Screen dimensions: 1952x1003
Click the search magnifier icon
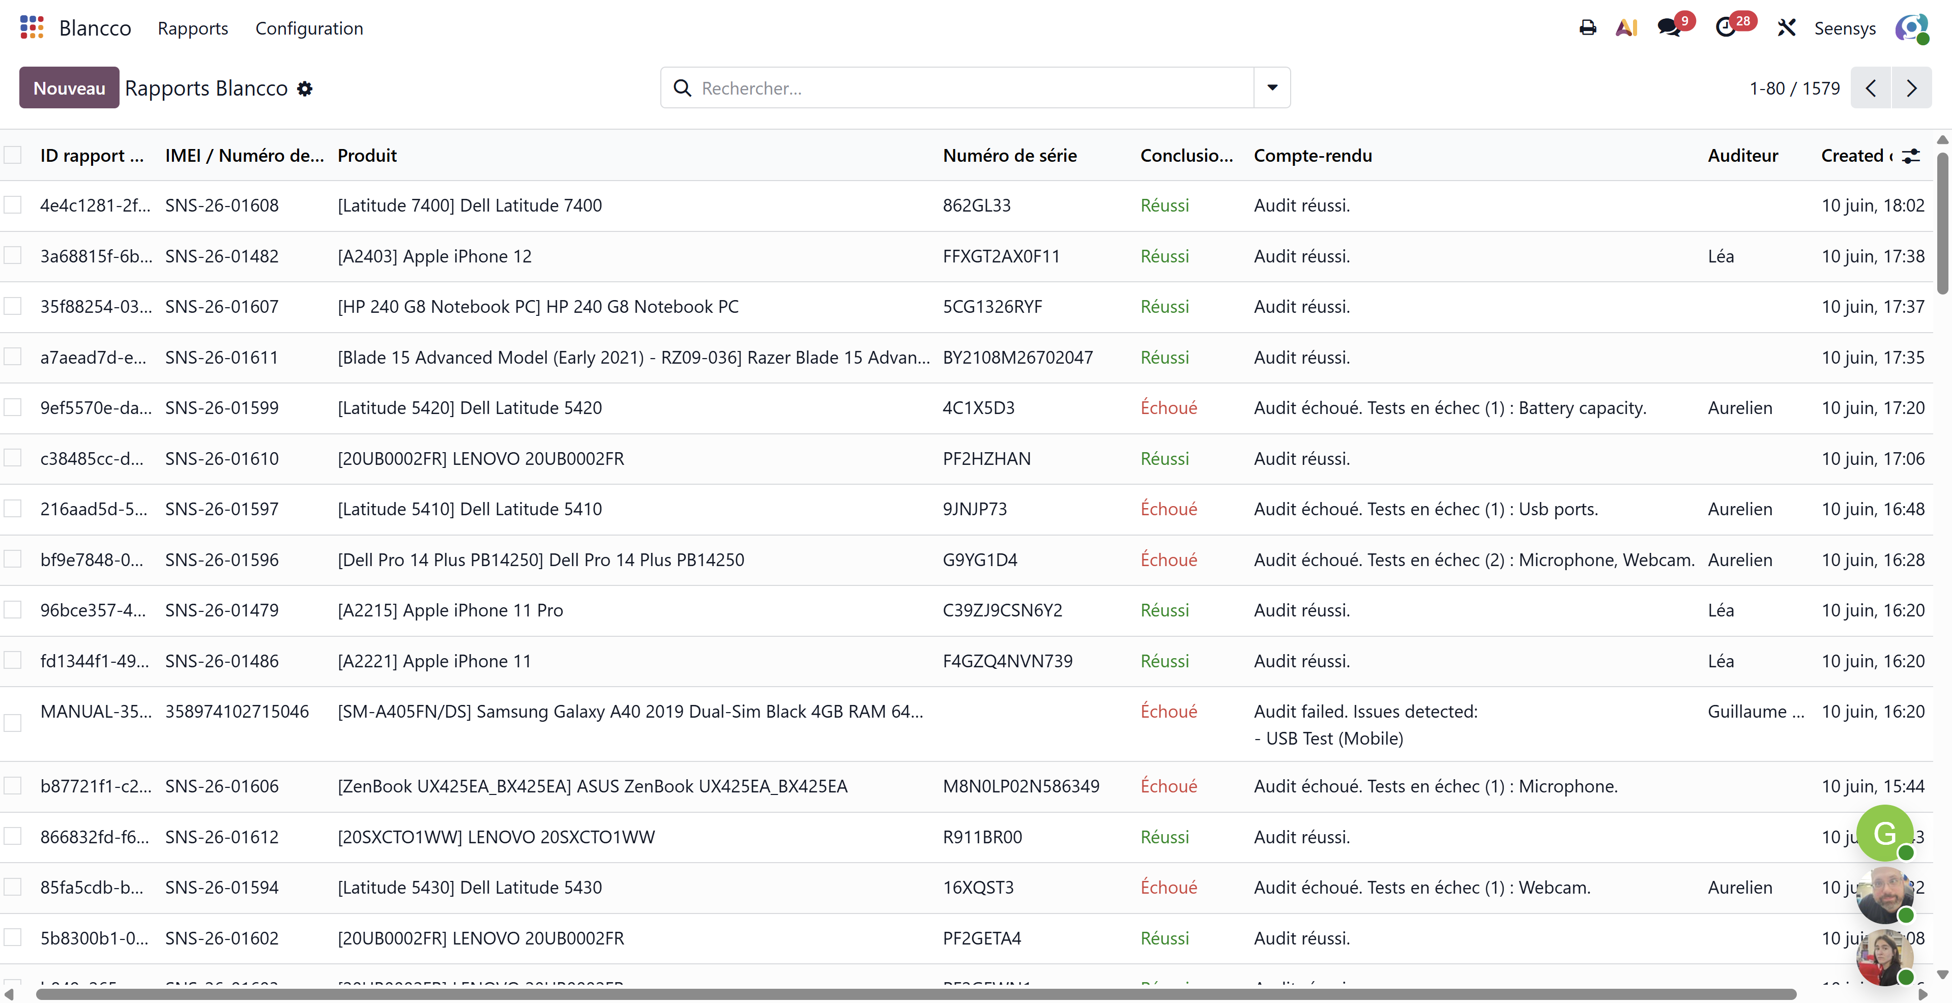[682, 88]
